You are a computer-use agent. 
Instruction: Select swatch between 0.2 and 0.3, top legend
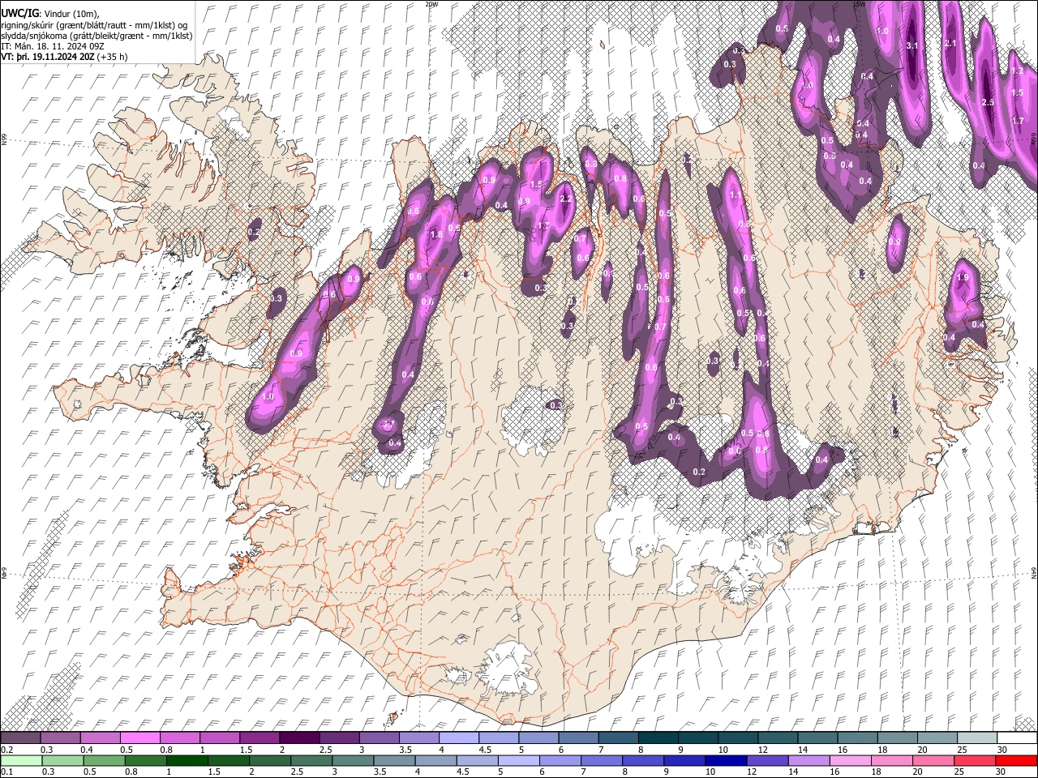(20, 737)
